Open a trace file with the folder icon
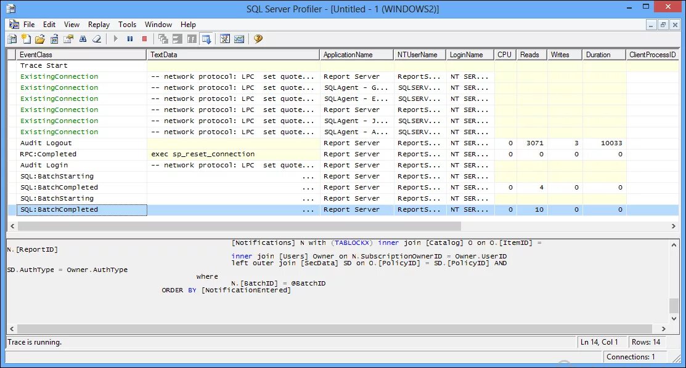 click(x=40, y=39)
